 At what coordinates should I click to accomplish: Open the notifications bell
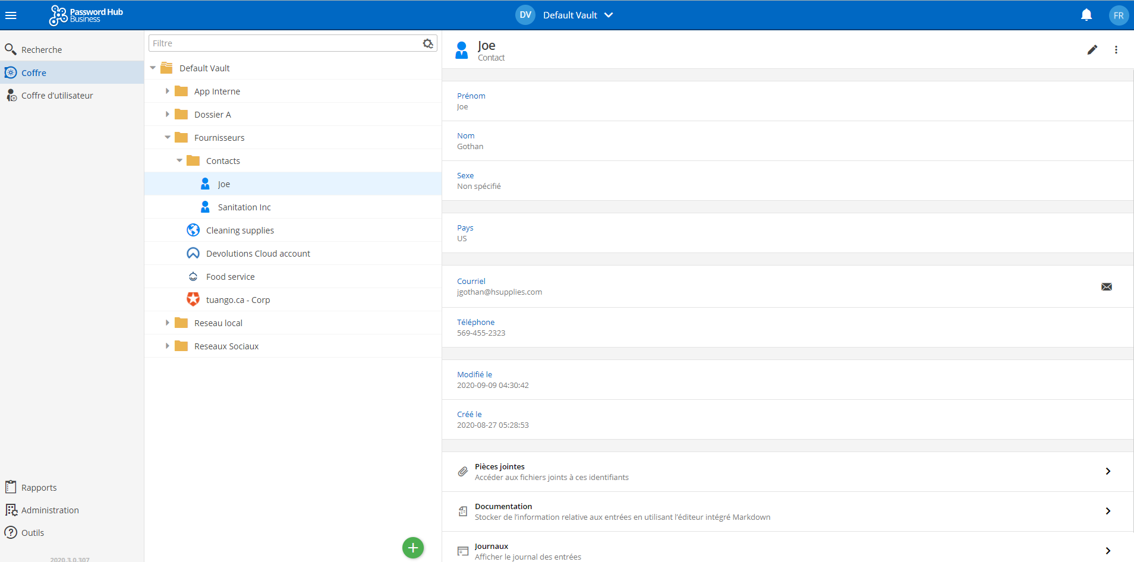tap(1086, 15)
